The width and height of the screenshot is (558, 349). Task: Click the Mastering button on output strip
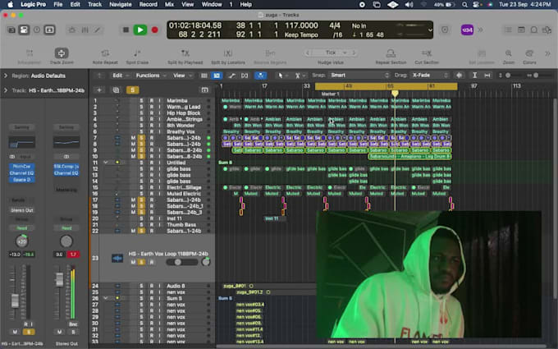pos(66,190)
